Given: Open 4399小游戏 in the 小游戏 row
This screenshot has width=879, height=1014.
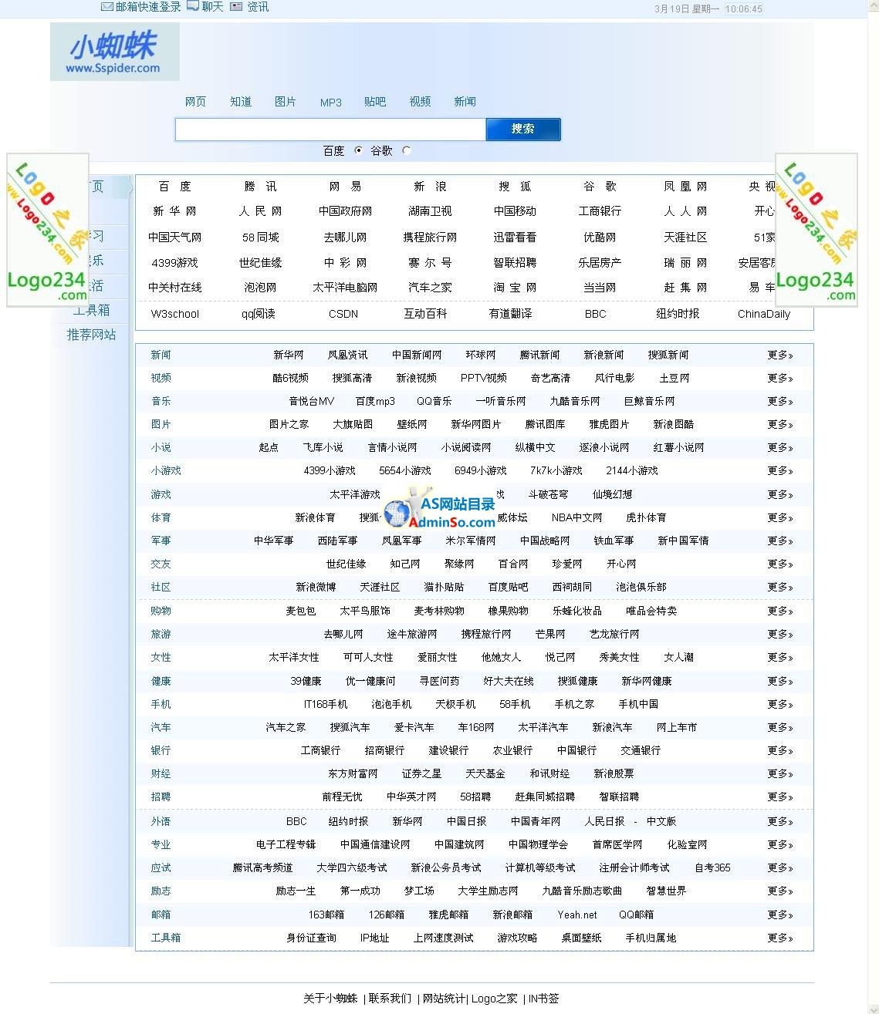Looking at the screenshot, I should (330, 471).
